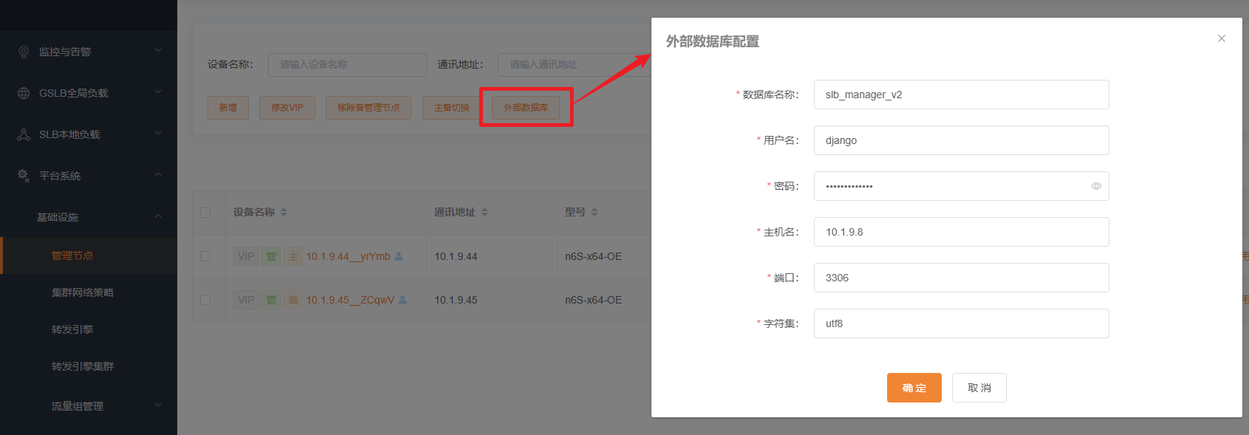Open 基础设施 menu item
Viewport: 1249px width, 435px height.
tap(89, 217)
